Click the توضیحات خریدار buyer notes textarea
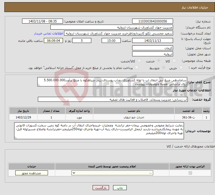Image resolution: width=215 pixels, height=195 pixels. pyautogui.click(x=99, y=131)
